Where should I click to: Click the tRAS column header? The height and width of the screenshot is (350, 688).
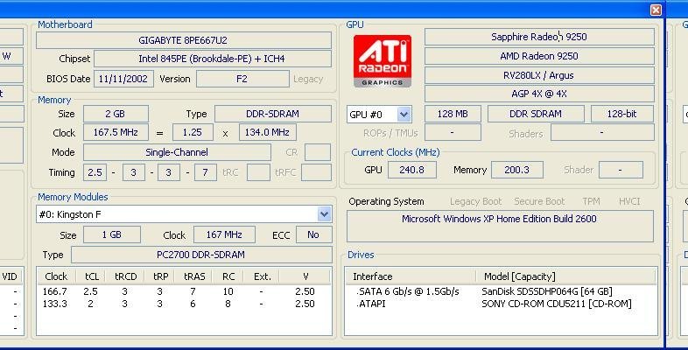pyautogui.click(x=194, y=276)
